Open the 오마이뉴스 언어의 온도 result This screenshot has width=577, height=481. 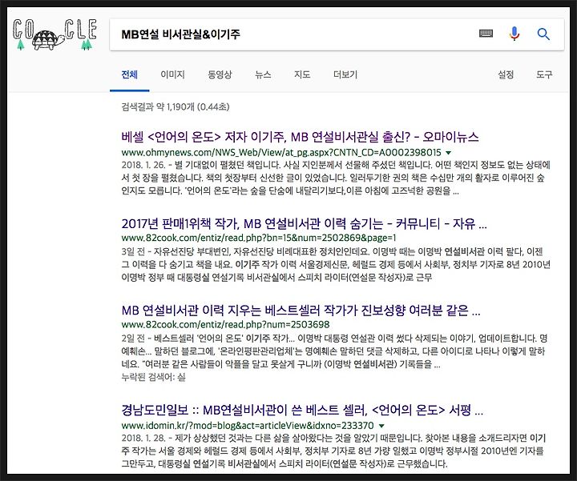300,137
